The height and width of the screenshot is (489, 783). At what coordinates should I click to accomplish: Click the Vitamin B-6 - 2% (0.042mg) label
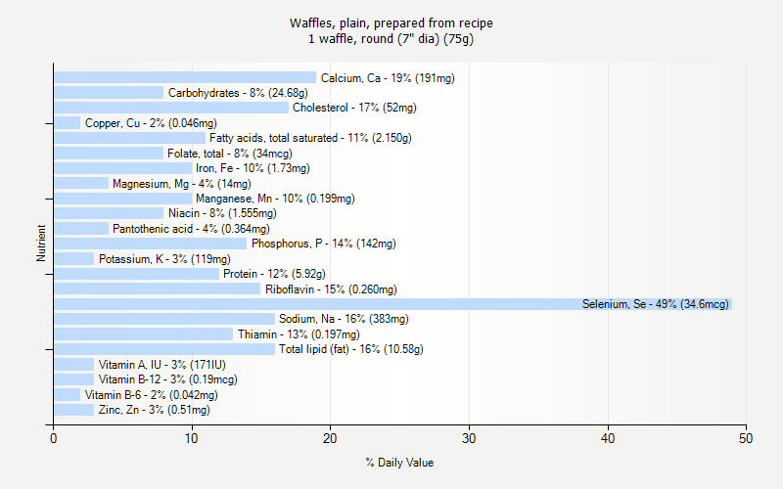click(152, 395)
